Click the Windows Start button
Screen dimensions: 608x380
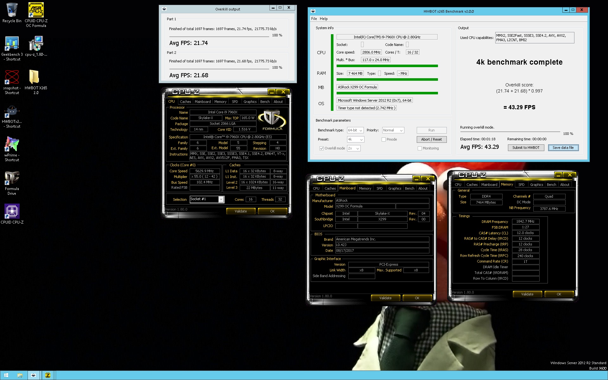tap(6, 375)
